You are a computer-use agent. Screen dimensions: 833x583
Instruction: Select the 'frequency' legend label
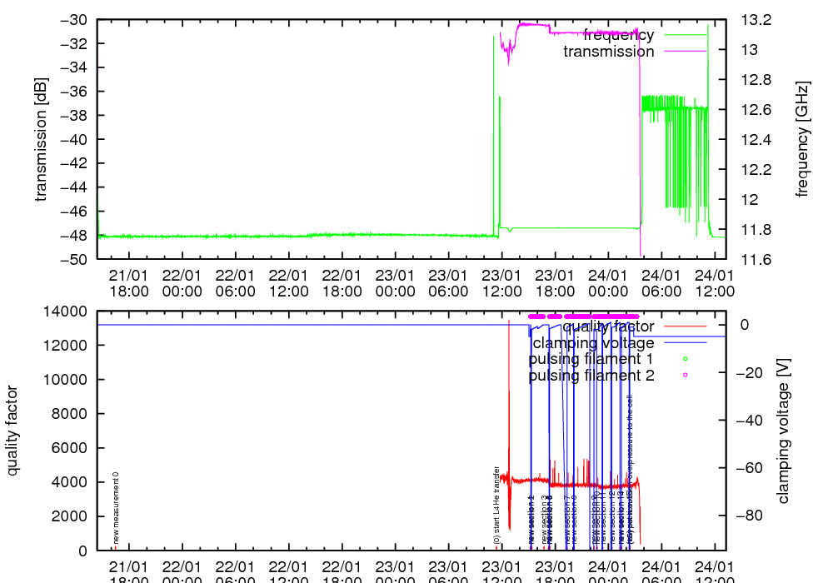(618, 35)
